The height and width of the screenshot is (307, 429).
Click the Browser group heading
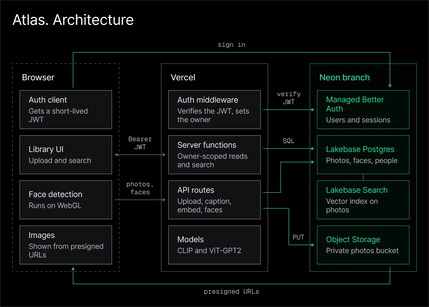(38, 78)
